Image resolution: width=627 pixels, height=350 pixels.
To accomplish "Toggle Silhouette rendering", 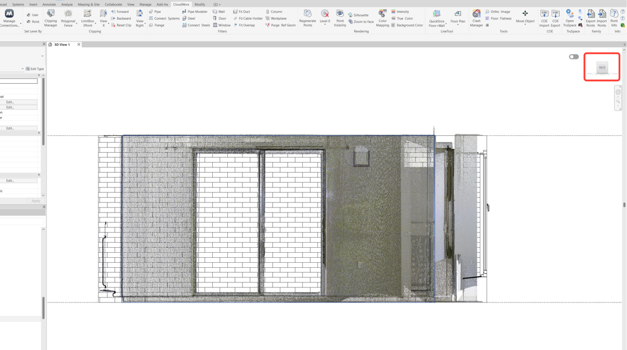I will pyautogui.click(x=358, y=15).
